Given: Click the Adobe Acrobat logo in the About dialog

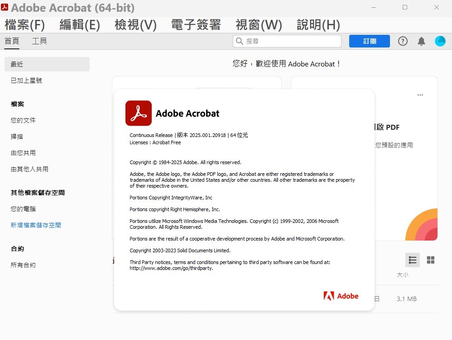Looking at the screenshot, I should [x=139, y=113].
